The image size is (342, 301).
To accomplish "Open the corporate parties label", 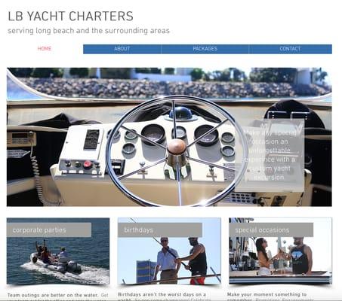I will [49, 230].
